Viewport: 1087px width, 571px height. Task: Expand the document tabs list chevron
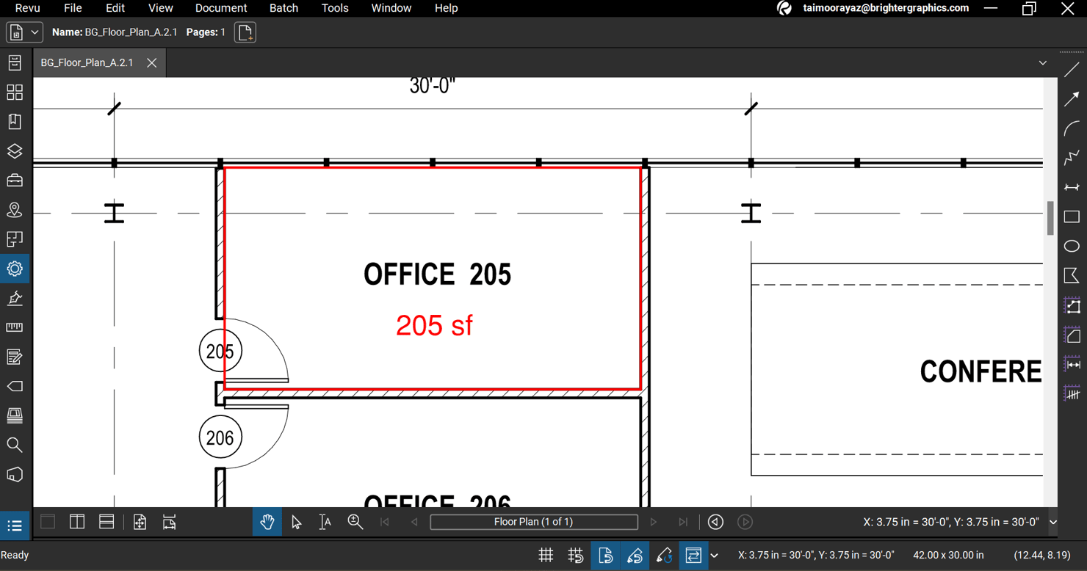1043,63
